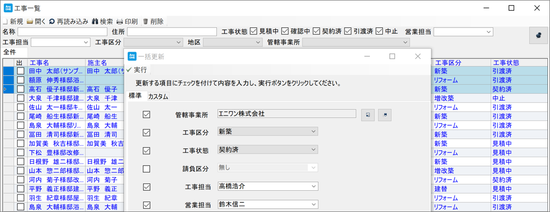This screenshot has height=212, width=550.
Task: Delete selection with 削除 trash icon
Action: (146, 21)
